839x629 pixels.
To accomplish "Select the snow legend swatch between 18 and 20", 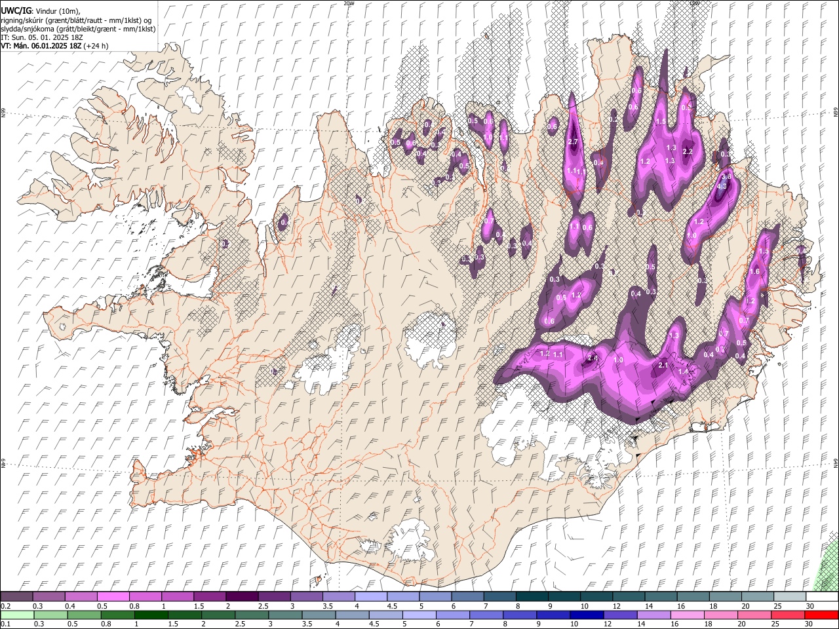I will click(726, 596).
